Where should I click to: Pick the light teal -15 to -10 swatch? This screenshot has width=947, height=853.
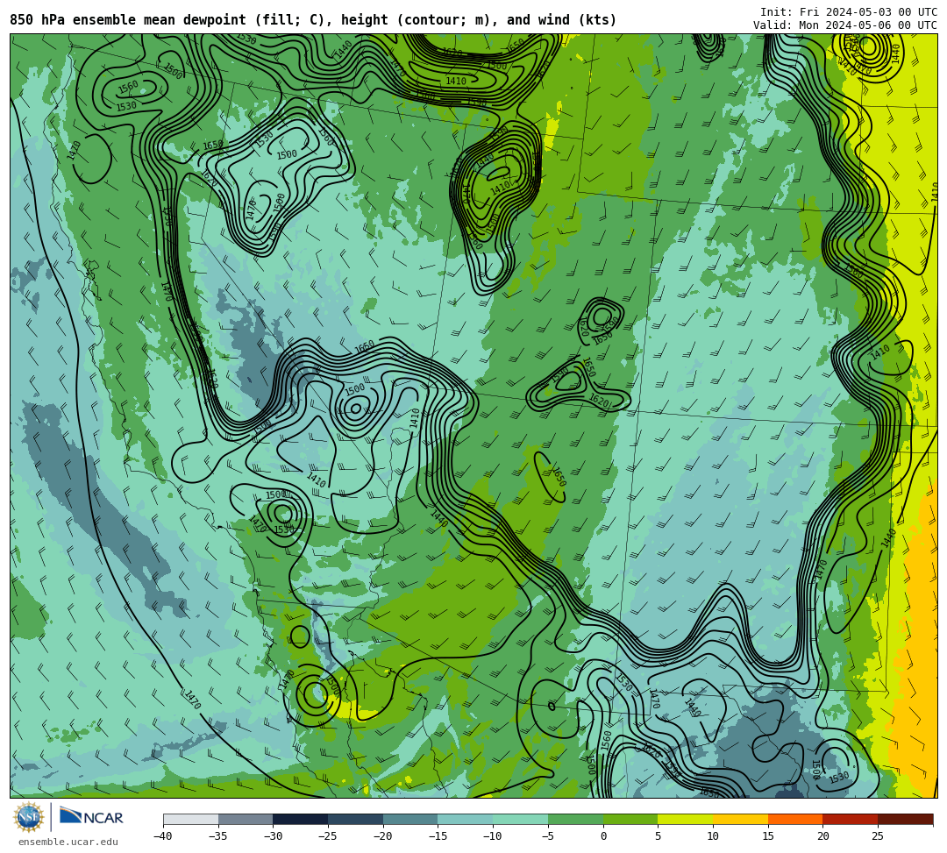[466, 819]
